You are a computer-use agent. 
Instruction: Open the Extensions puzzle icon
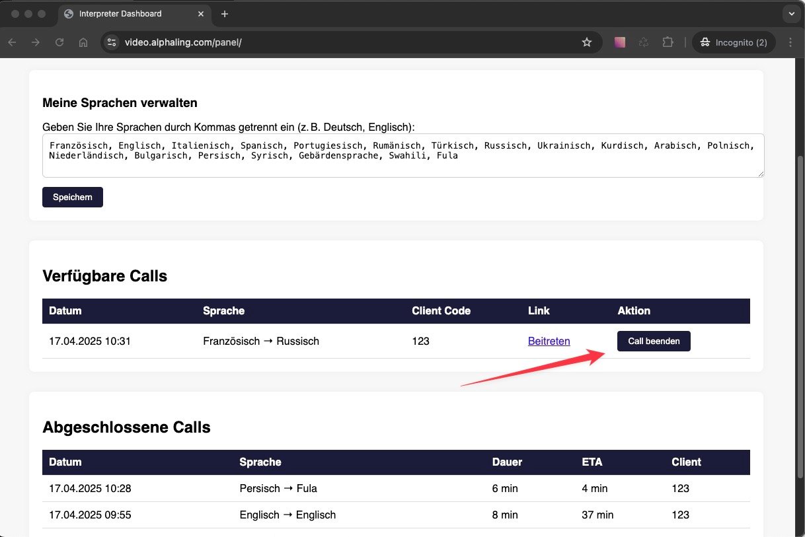click(x=668, y=42)
